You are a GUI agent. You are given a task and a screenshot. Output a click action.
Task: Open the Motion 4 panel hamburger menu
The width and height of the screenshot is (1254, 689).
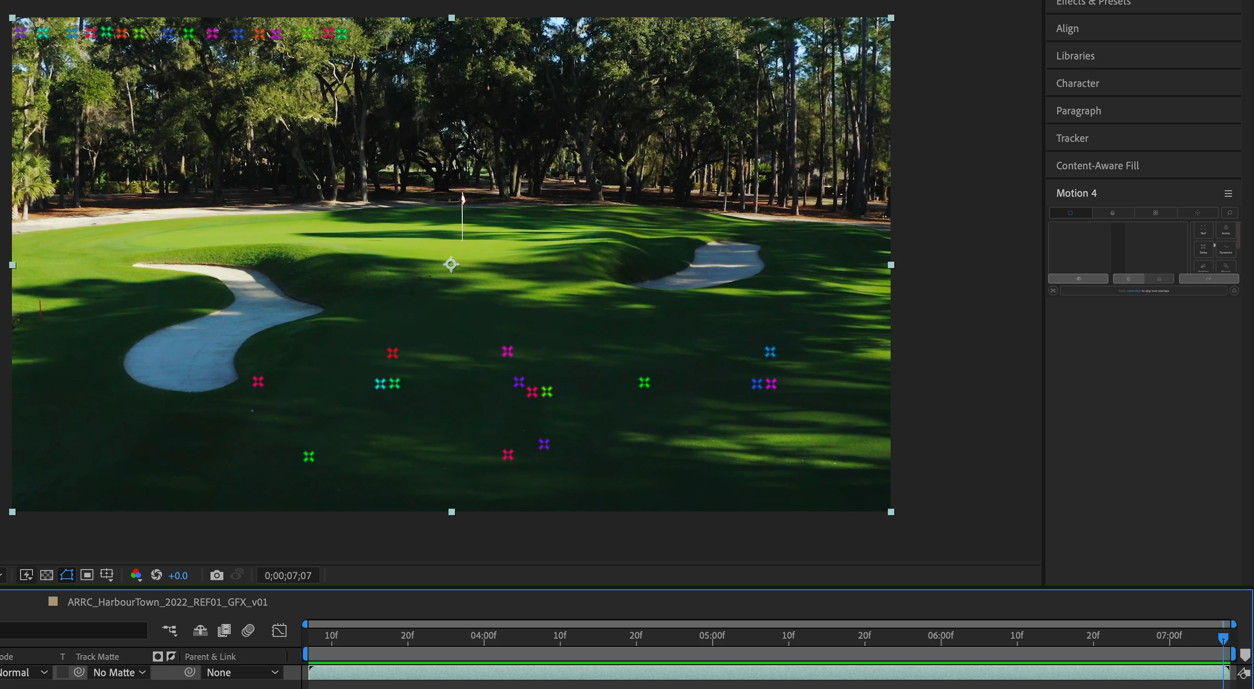1228,194
